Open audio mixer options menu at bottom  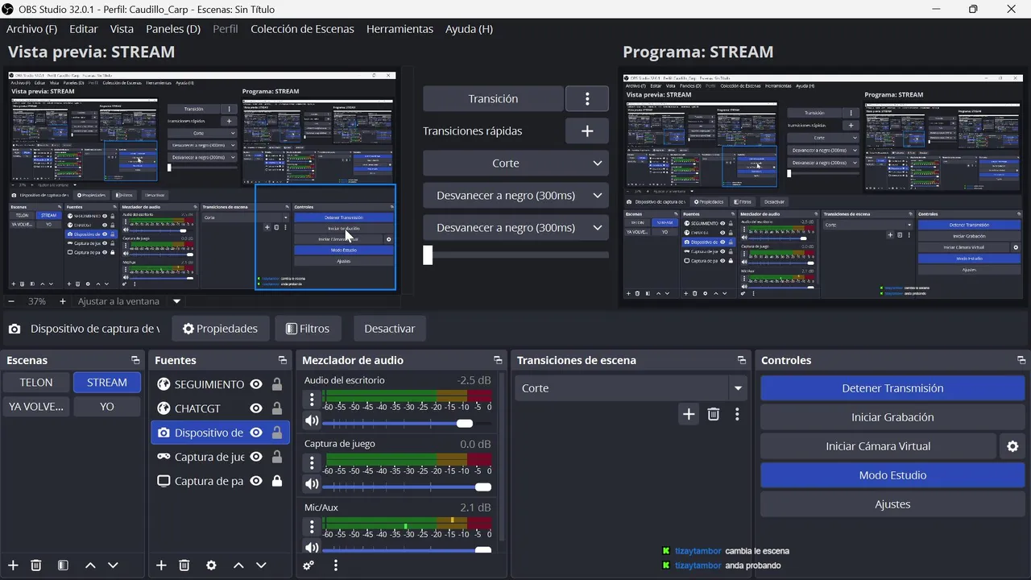click(x=336, y=565)
